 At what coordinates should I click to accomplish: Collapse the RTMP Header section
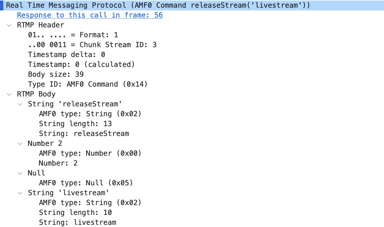[x=9, y=25]
